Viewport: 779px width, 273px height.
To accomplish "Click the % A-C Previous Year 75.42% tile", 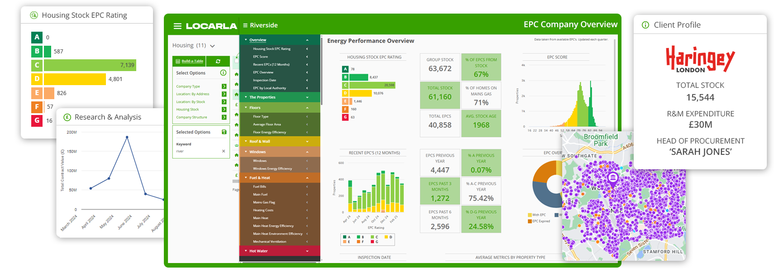I will point(481,191).
